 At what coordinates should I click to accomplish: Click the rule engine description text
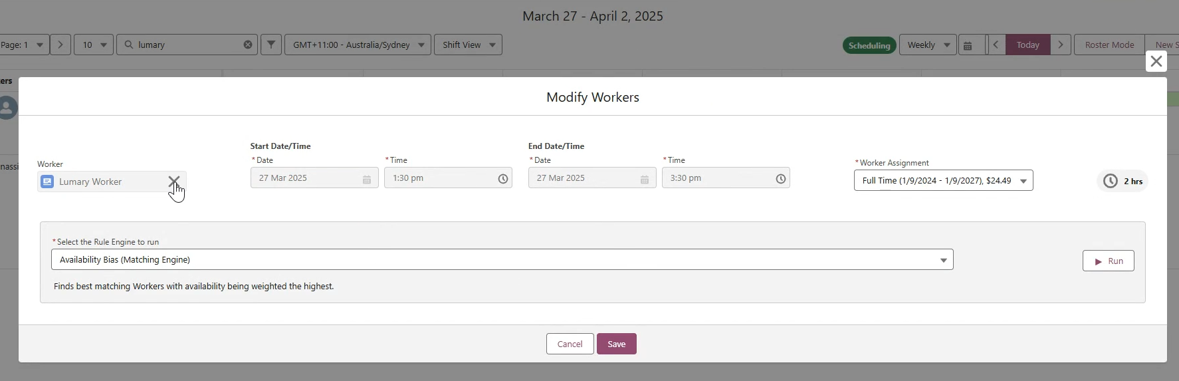tap(194, 287)
